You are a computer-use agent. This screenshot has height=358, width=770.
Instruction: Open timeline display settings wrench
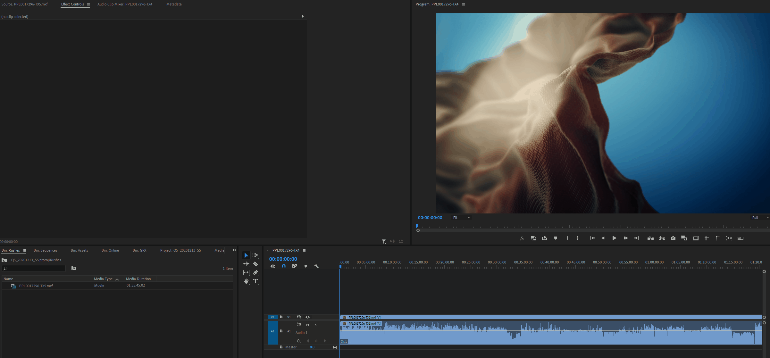point(316,266)
